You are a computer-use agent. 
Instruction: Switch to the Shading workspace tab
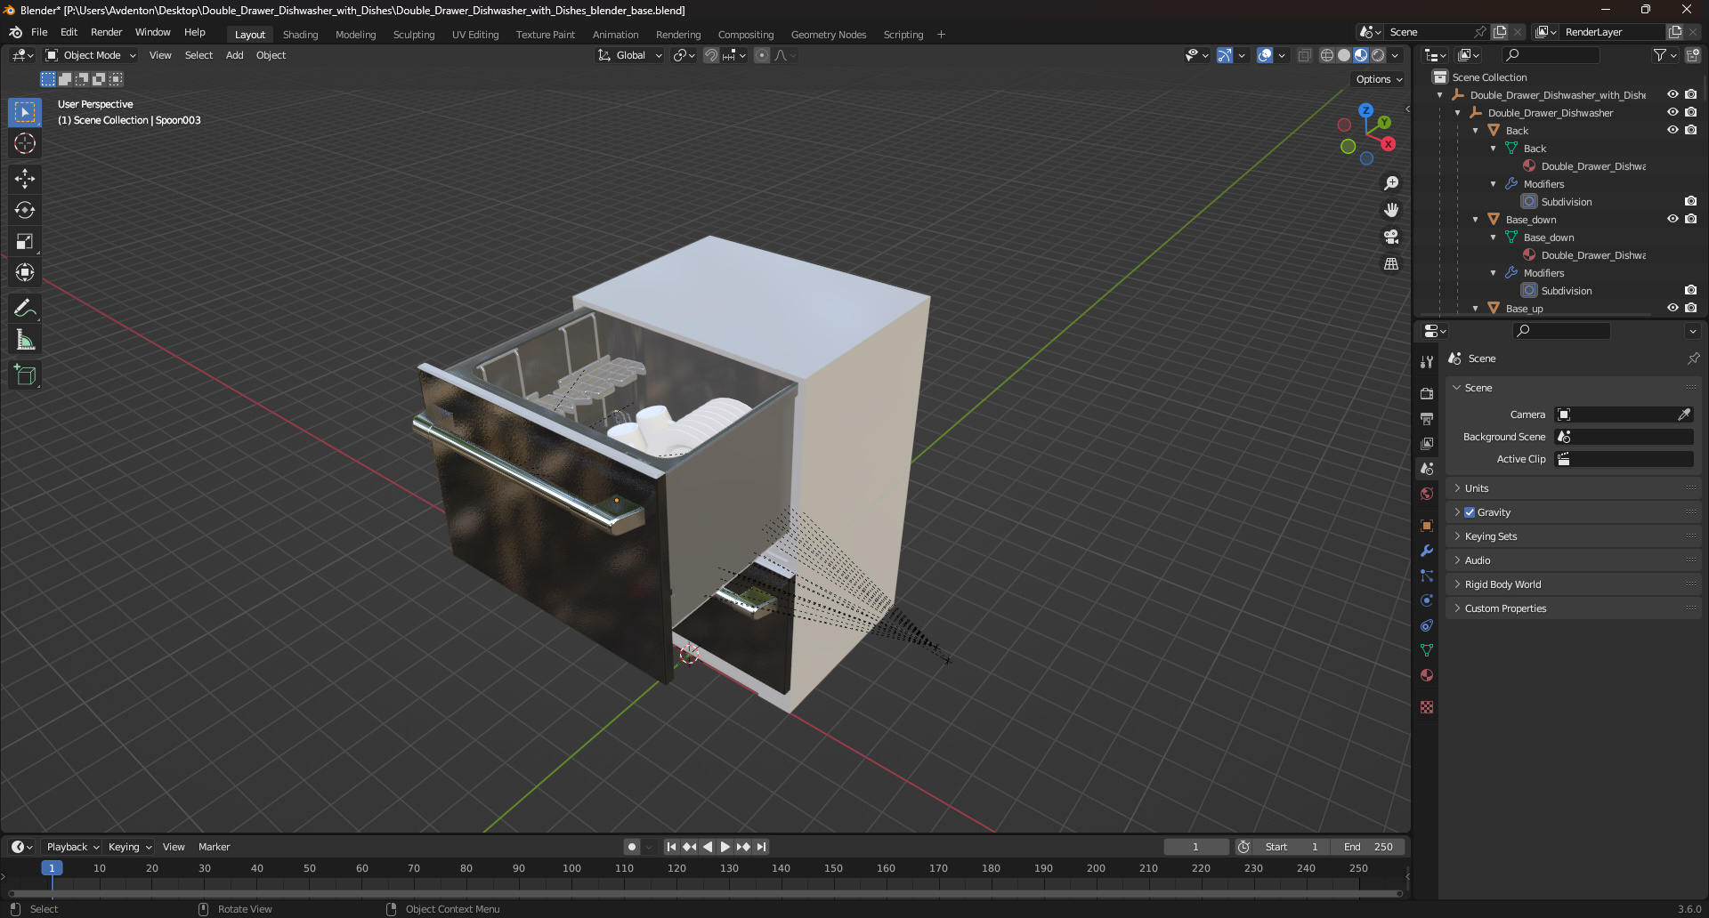coord(300,35)
